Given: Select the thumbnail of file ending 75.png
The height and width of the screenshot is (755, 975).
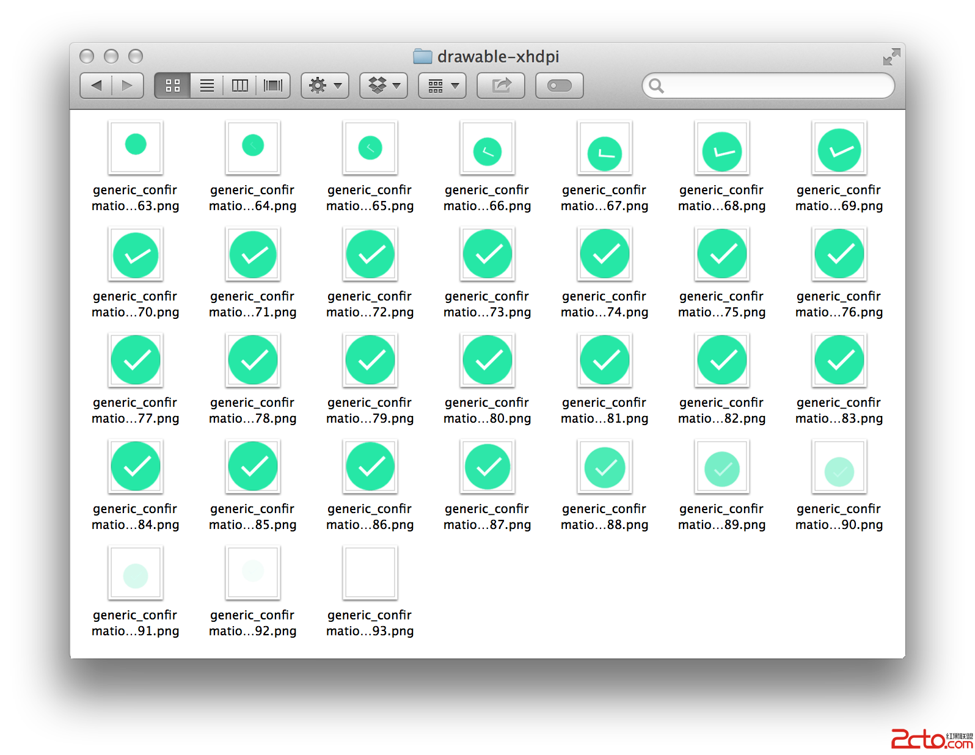Looking at the screenshot, I should coord(722,253).
